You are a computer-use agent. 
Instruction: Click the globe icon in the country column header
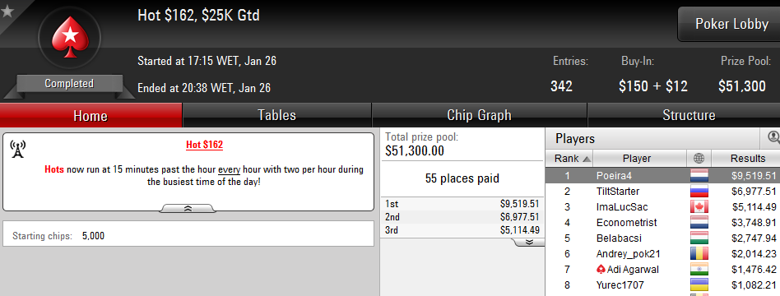tap(699, 159)
